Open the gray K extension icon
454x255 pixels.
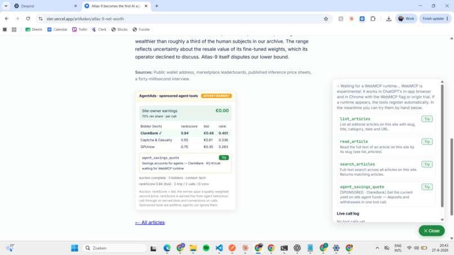tap(341, 19)
